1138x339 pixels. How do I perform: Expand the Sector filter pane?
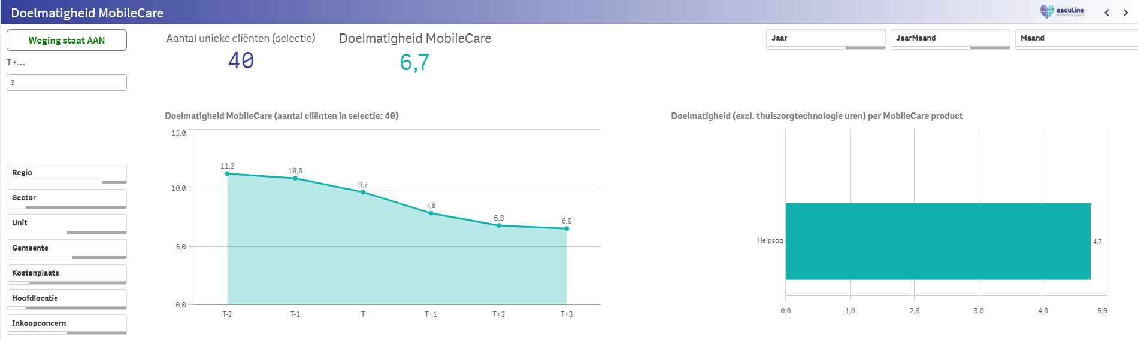pos(66,198)
